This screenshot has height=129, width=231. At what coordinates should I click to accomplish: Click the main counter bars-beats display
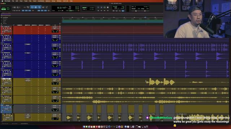click(62, 8)
